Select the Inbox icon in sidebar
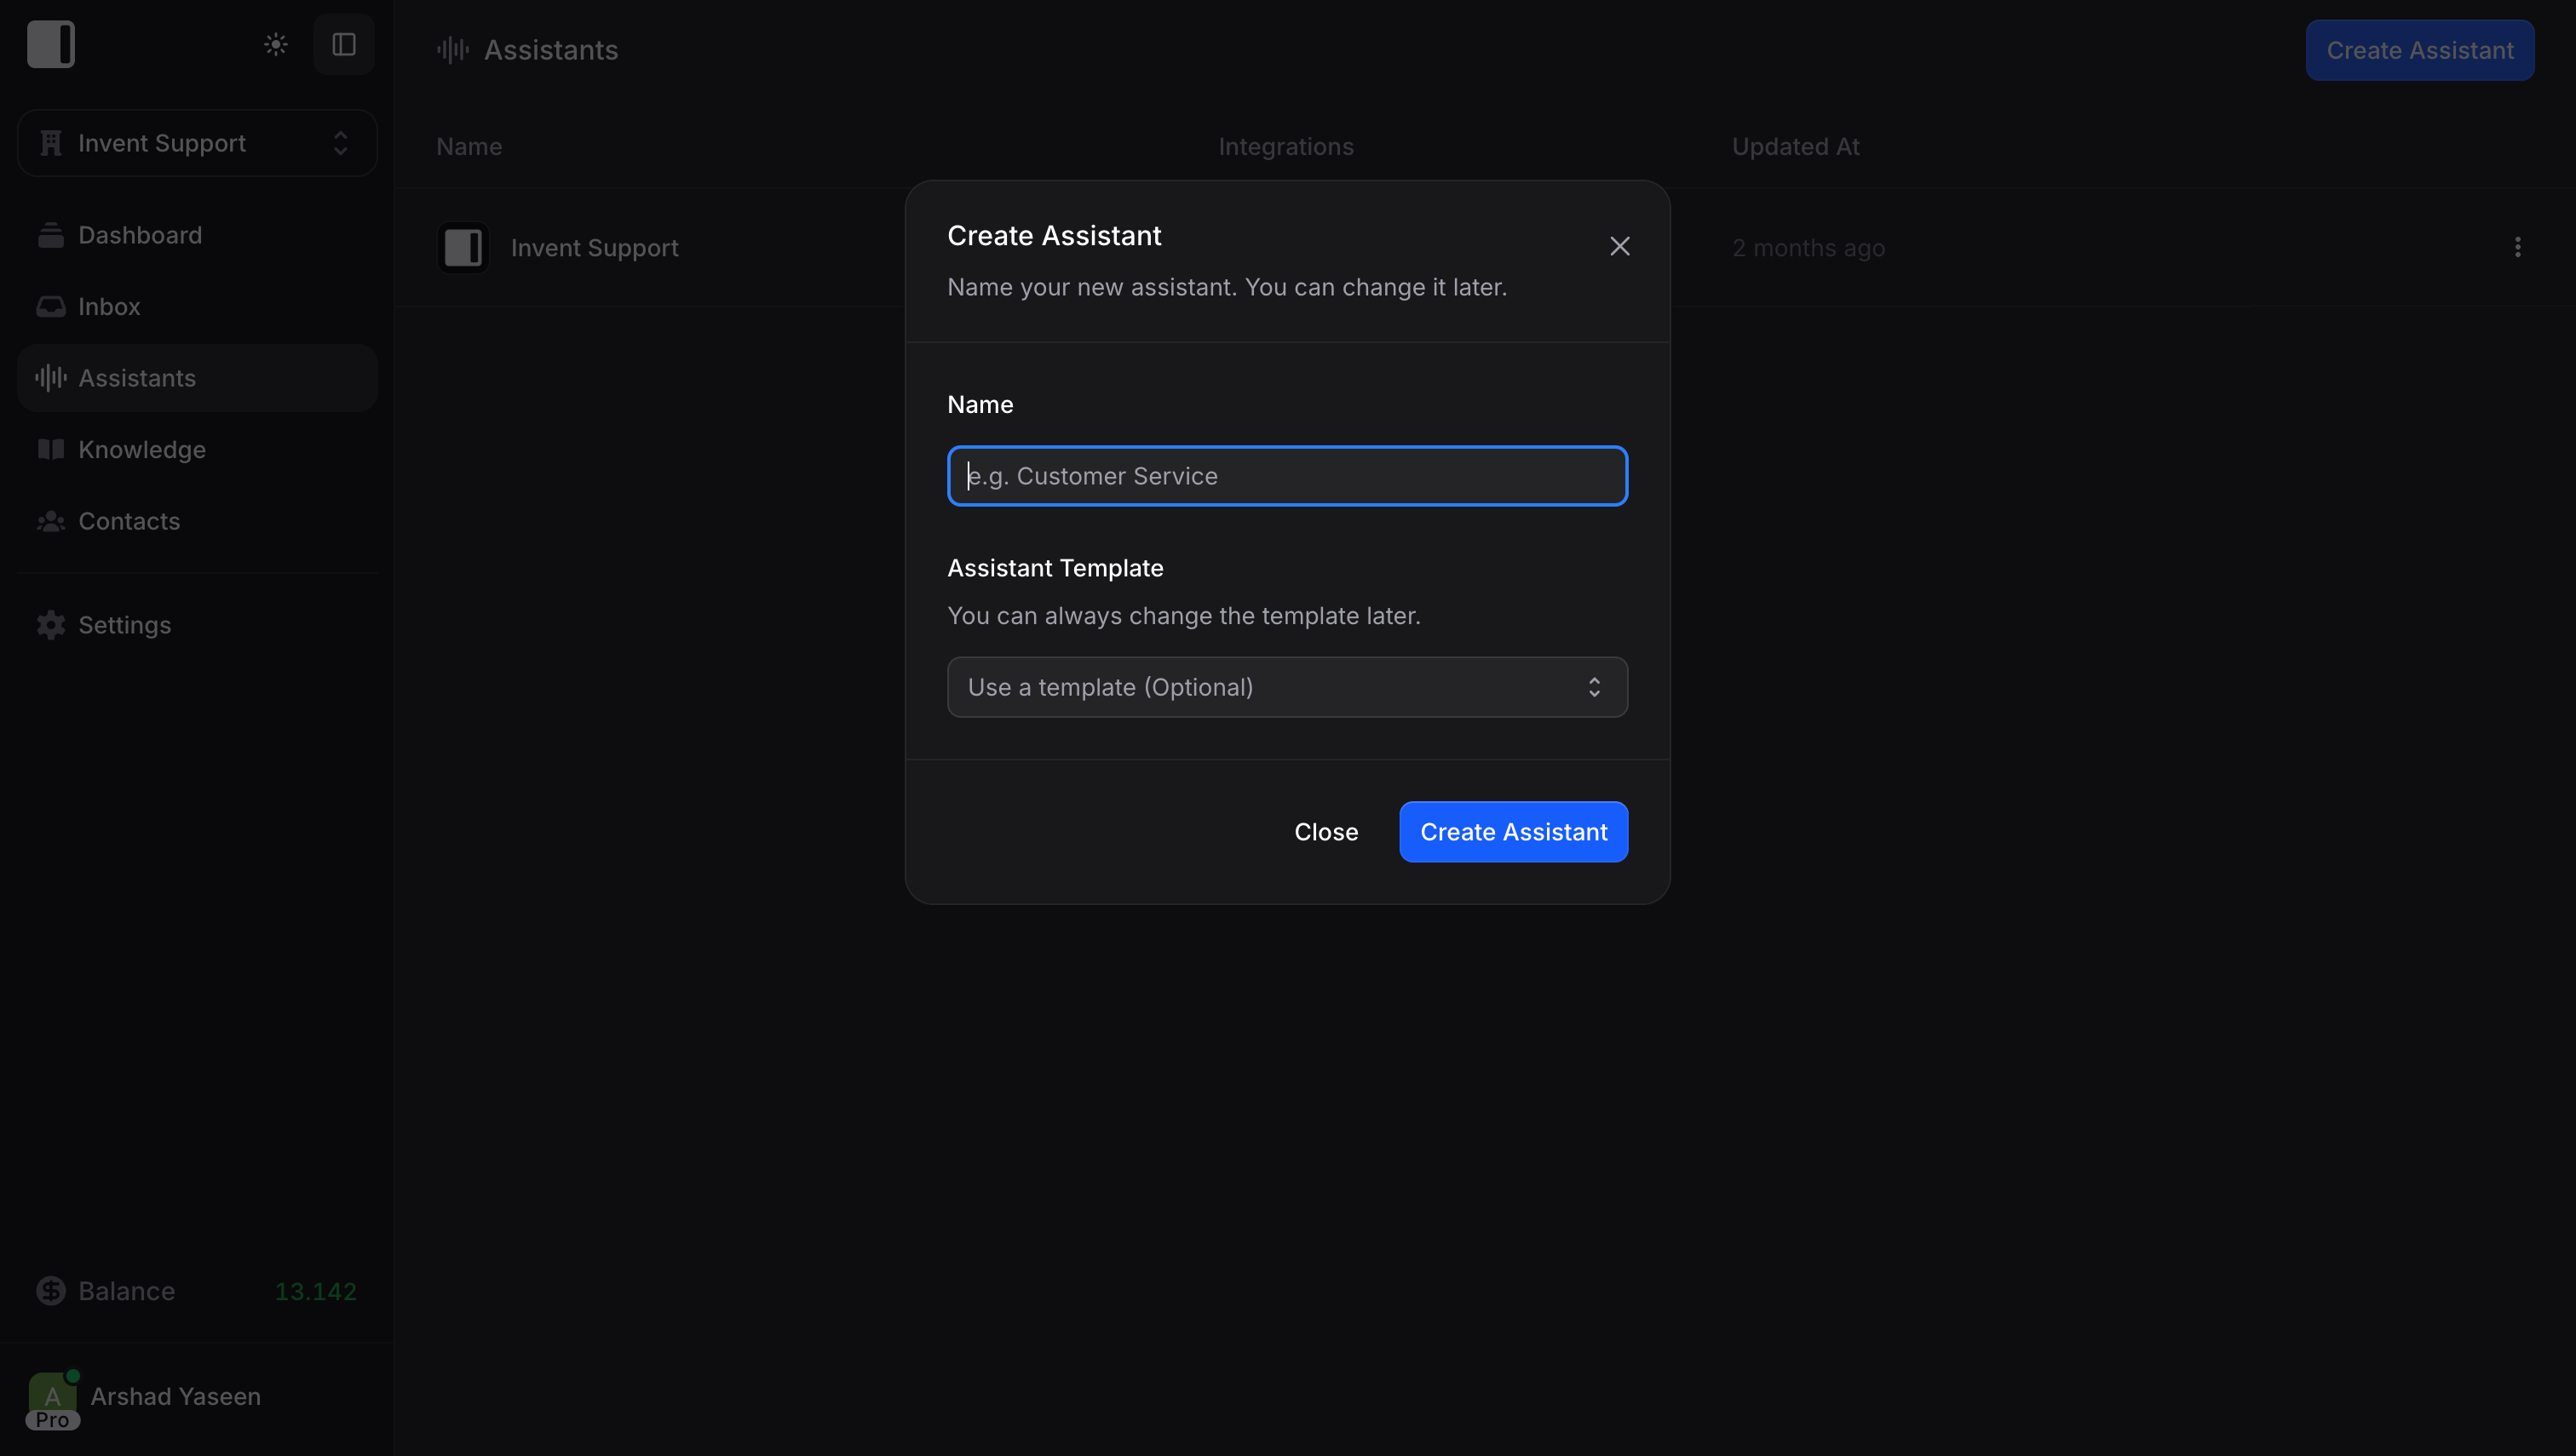Screen dimensions: 2576x1456 (51, 306)
